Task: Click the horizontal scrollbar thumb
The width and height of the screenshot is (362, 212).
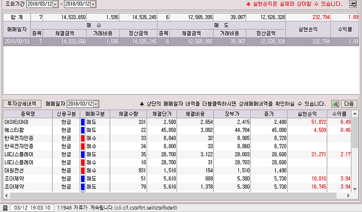Action: pyautogui.click(x=173, y=196)
